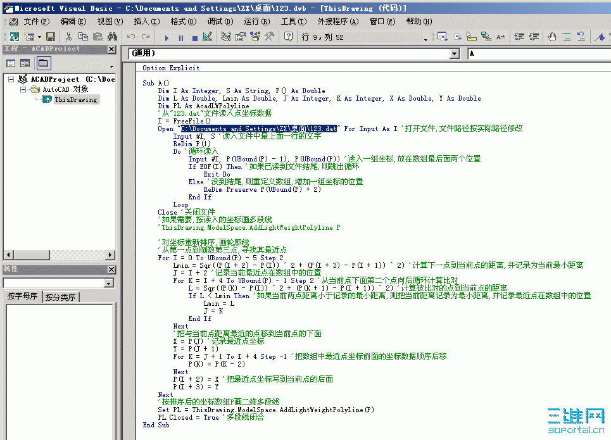Open the 调试(D) menu
The height and width of the screenshot is (440, 611).
pyautogui.click(x=220, y=22)
